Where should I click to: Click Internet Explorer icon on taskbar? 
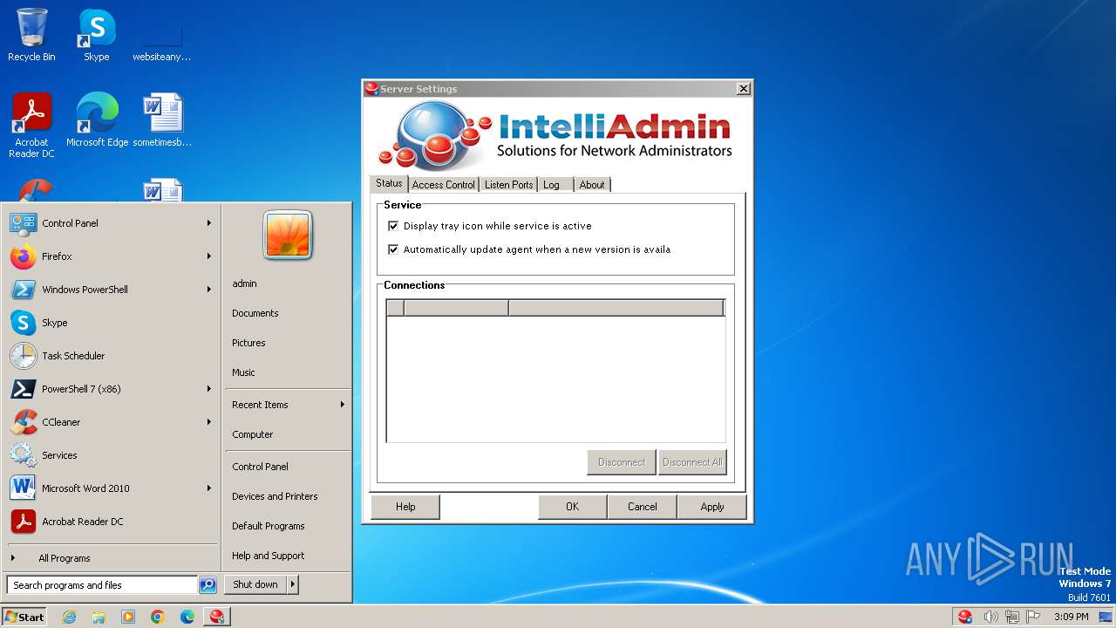69,617
